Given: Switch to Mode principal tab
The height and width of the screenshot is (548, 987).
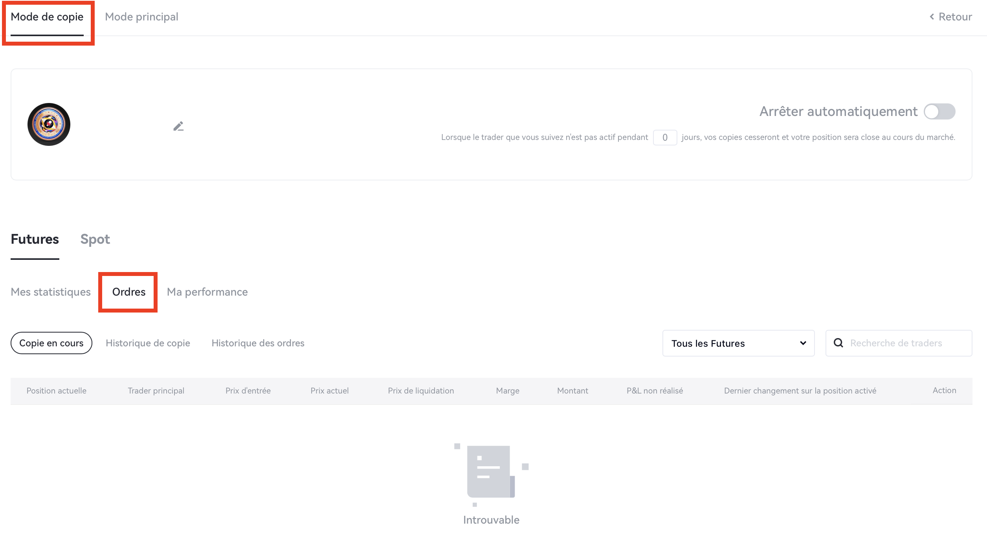Looking at the screenshot, I should [x=141, y=17].
